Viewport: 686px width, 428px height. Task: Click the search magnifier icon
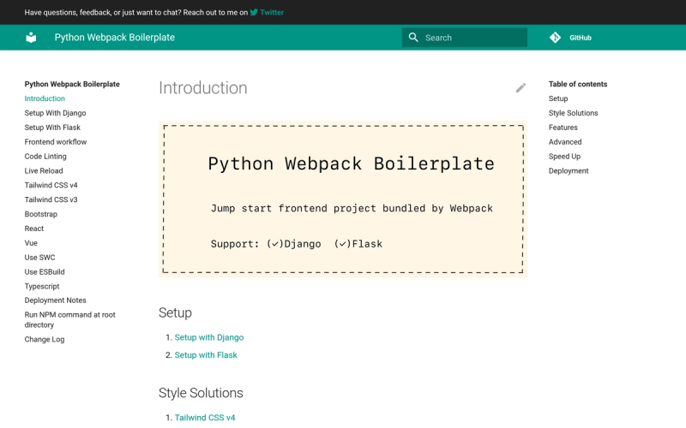[413, 38]
